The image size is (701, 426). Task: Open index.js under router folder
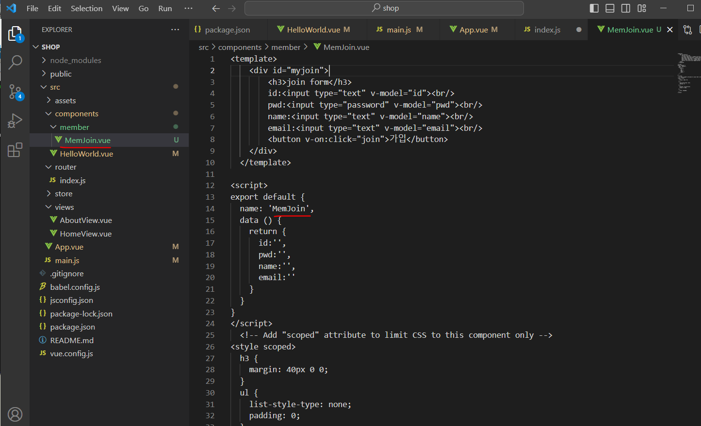110,180
